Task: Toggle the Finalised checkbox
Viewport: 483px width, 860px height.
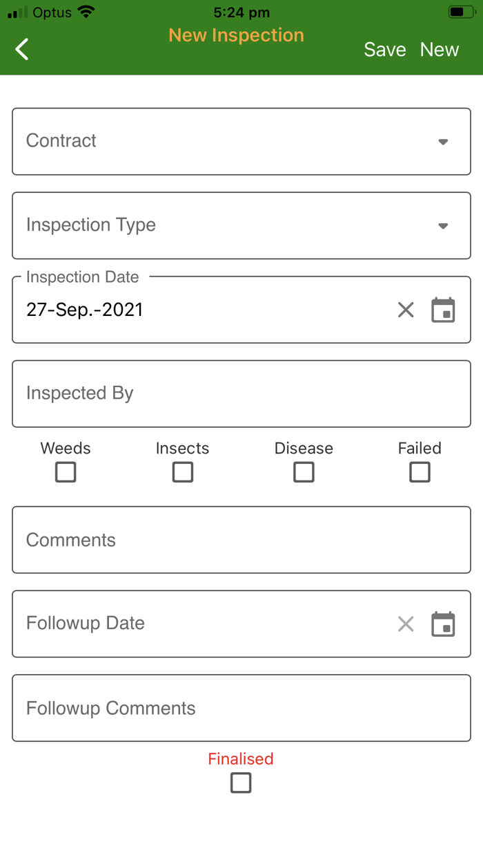Action: coord(241,783)
